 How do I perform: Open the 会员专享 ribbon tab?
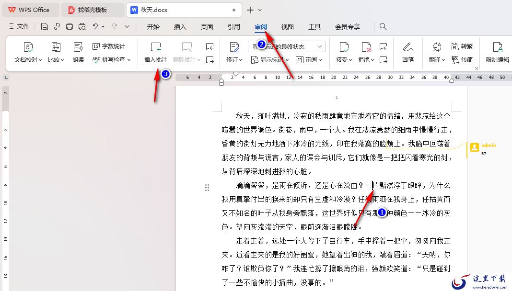coord(348,27)
